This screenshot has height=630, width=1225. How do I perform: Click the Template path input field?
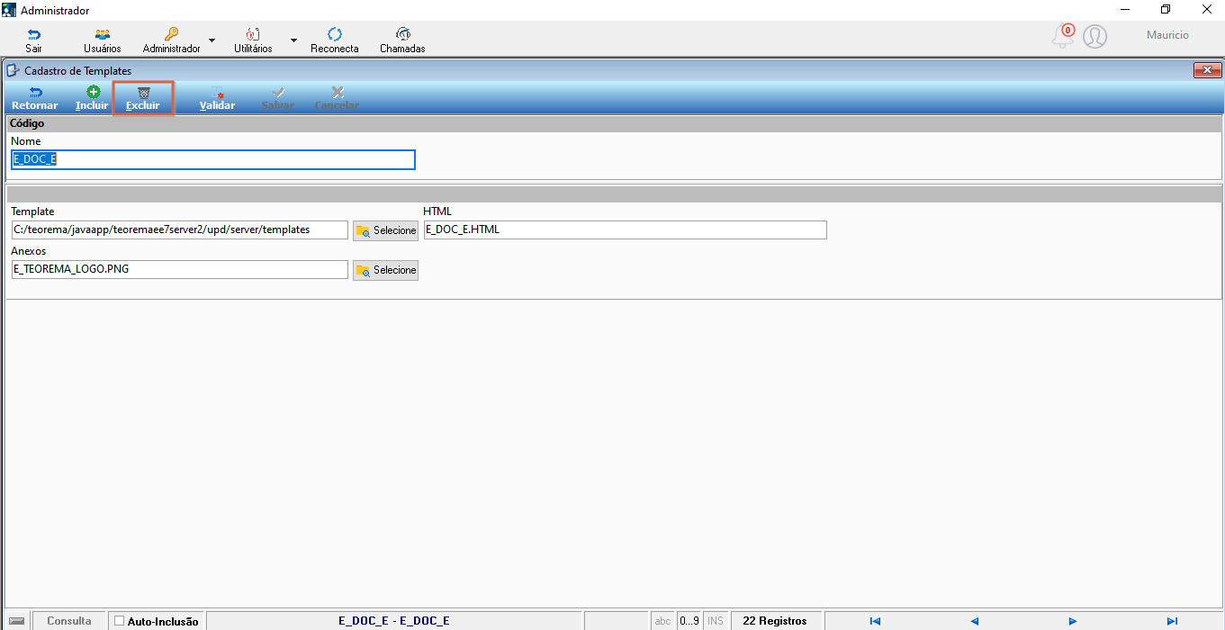tap(180, 229)
